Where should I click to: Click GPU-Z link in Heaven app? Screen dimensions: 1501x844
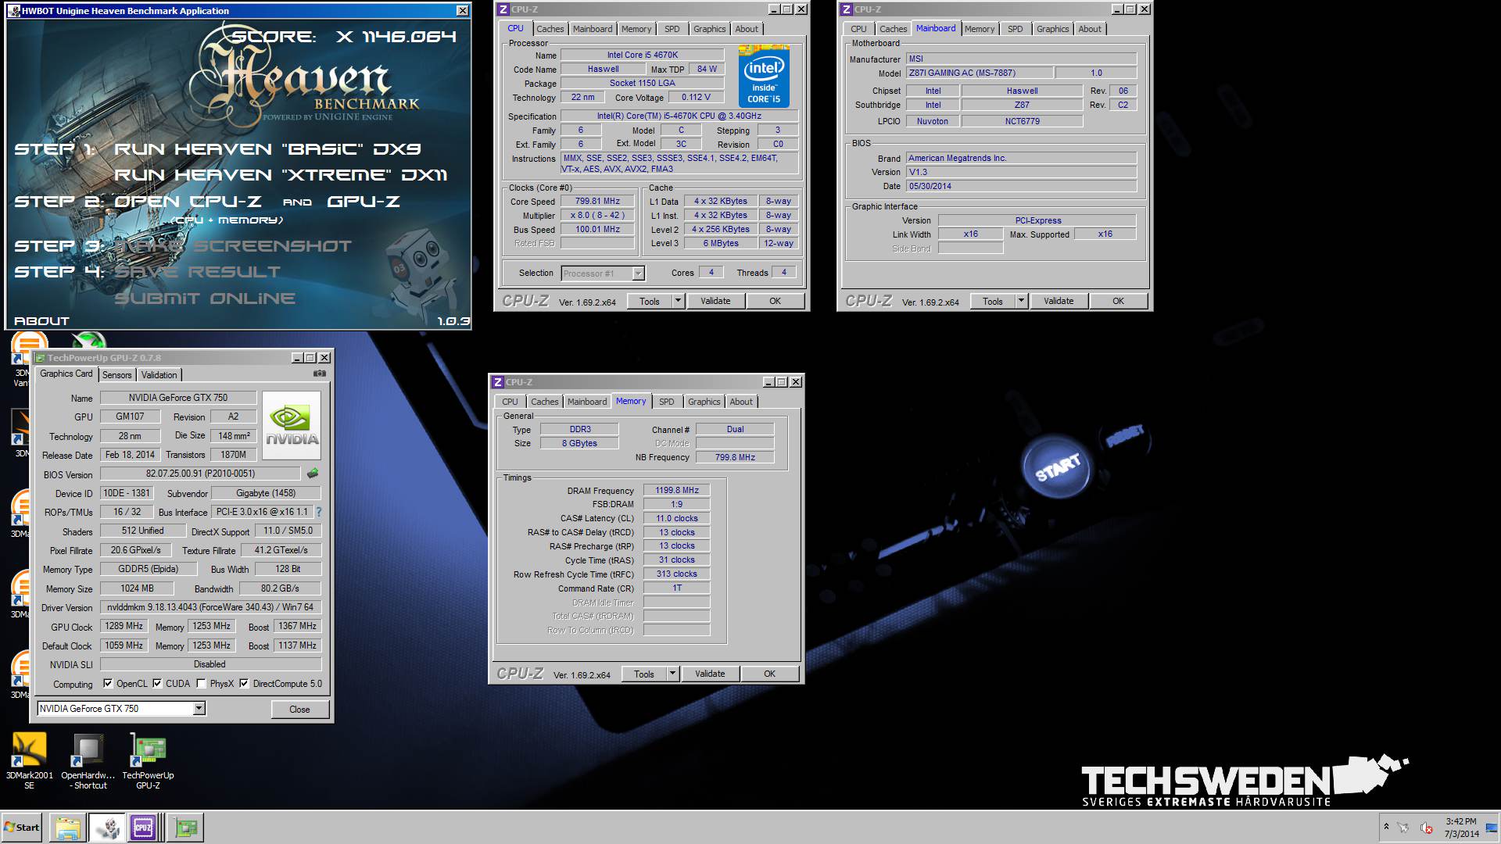[x=364, y=202]
